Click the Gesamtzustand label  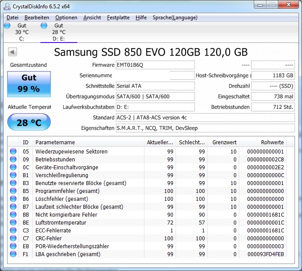pos(29,65)
